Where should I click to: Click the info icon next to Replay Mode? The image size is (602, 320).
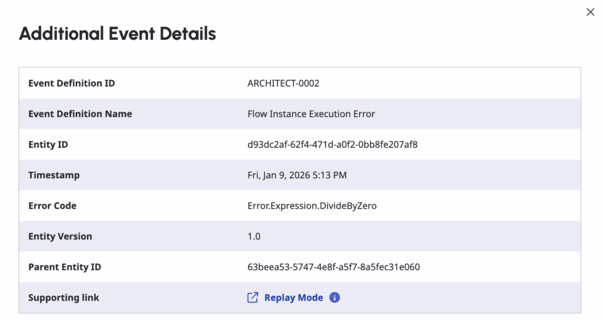pyautogui.click(x=335, y=298)
